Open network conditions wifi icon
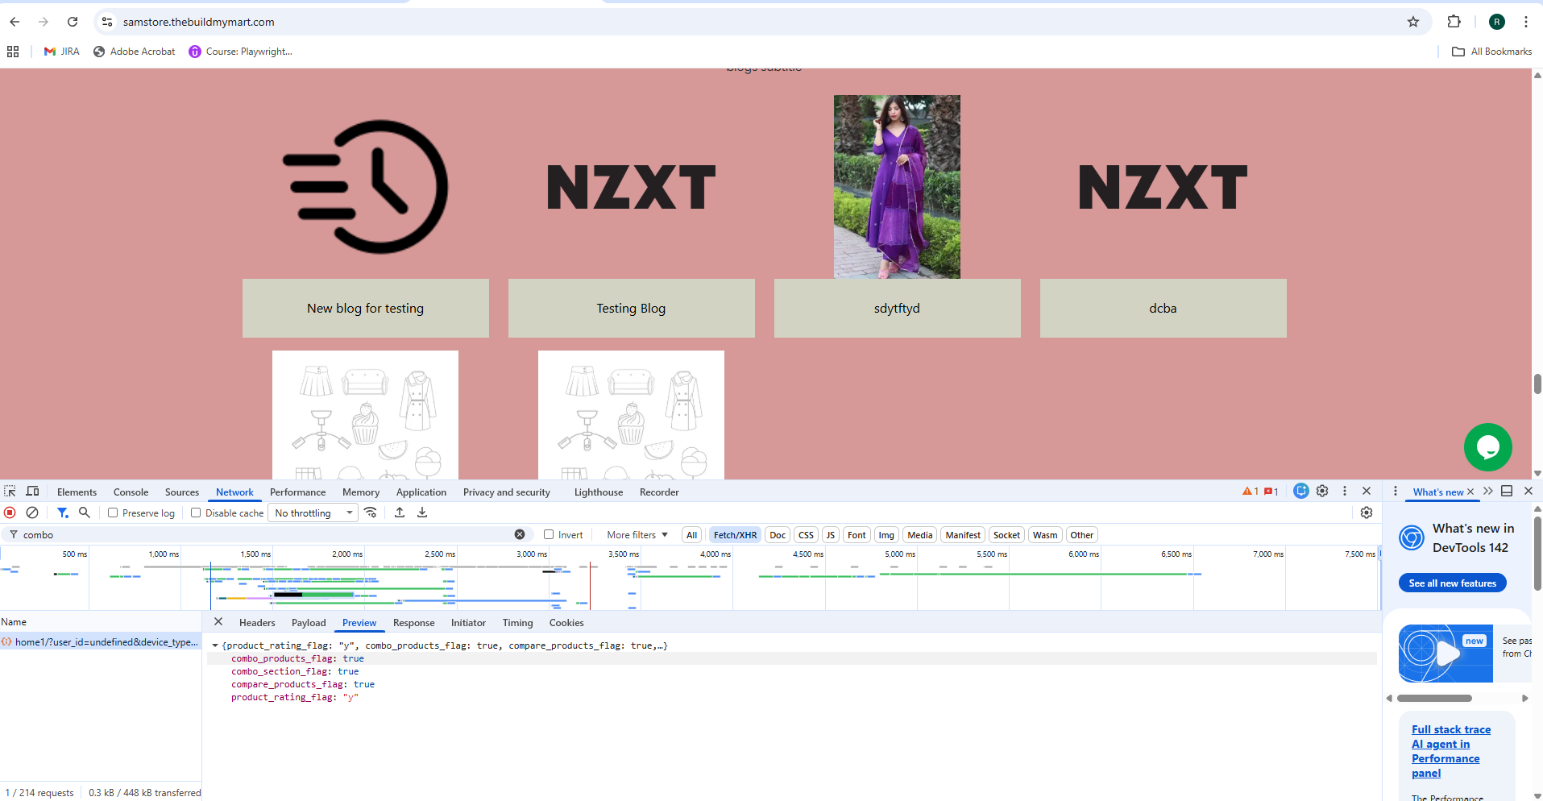1543x801 pixels. pyautogui.click(x=371, y=513)
